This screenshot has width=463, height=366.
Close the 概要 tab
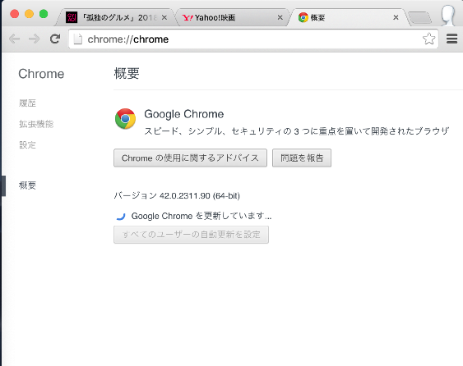(x=396, y=18)
